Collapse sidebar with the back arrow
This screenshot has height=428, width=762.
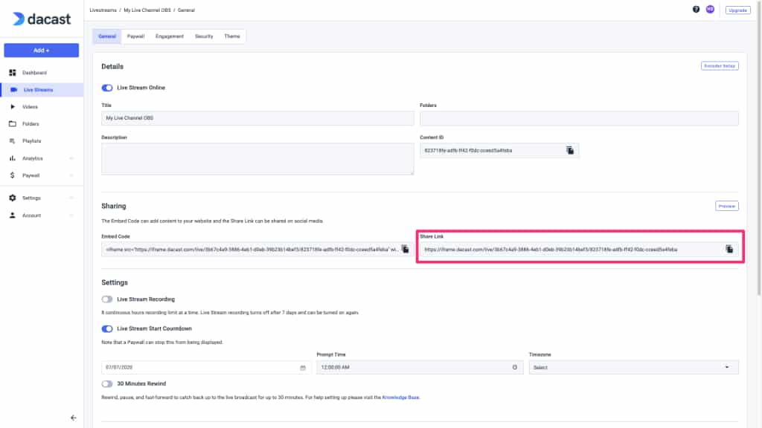pos(74,418)
